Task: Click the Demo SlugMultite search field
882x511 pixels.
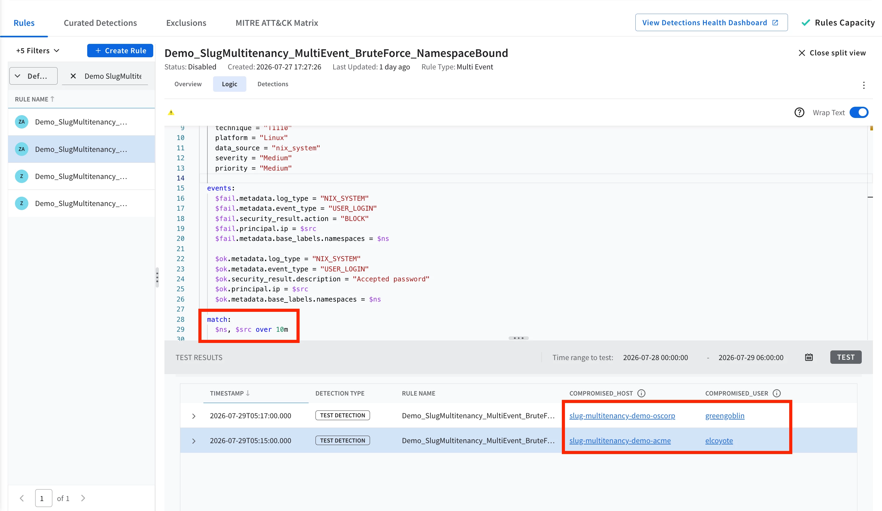Action: tap(113, 76)
